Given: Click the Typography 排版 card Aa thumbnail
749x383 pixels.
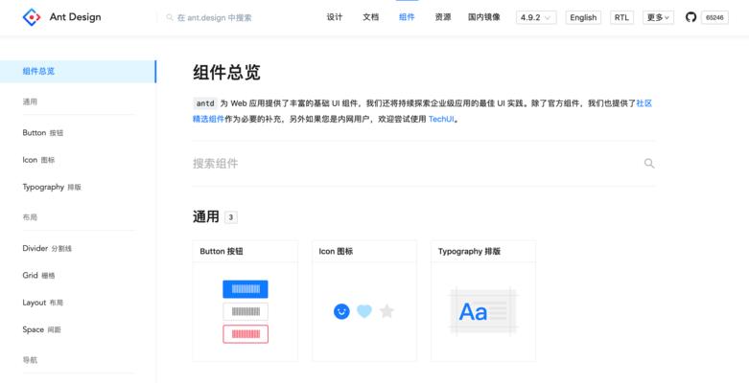Looking at the screenshot, I should (x=483, y=311).
